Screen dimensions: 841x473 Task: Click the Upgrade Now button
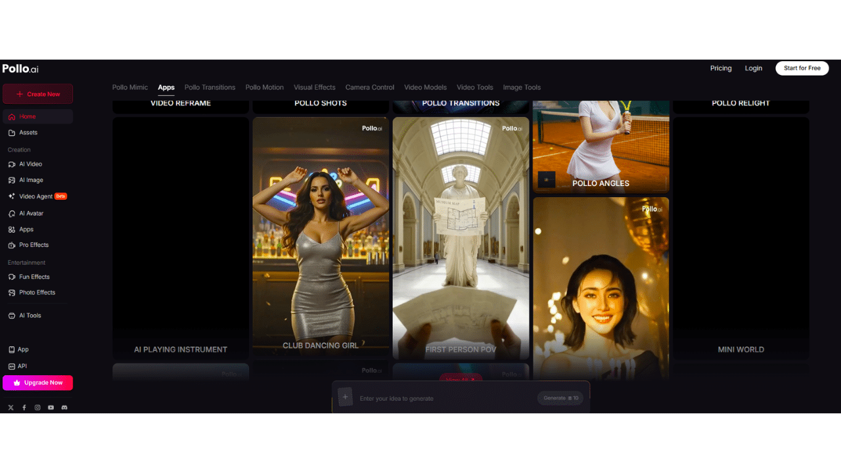(38, 383)
